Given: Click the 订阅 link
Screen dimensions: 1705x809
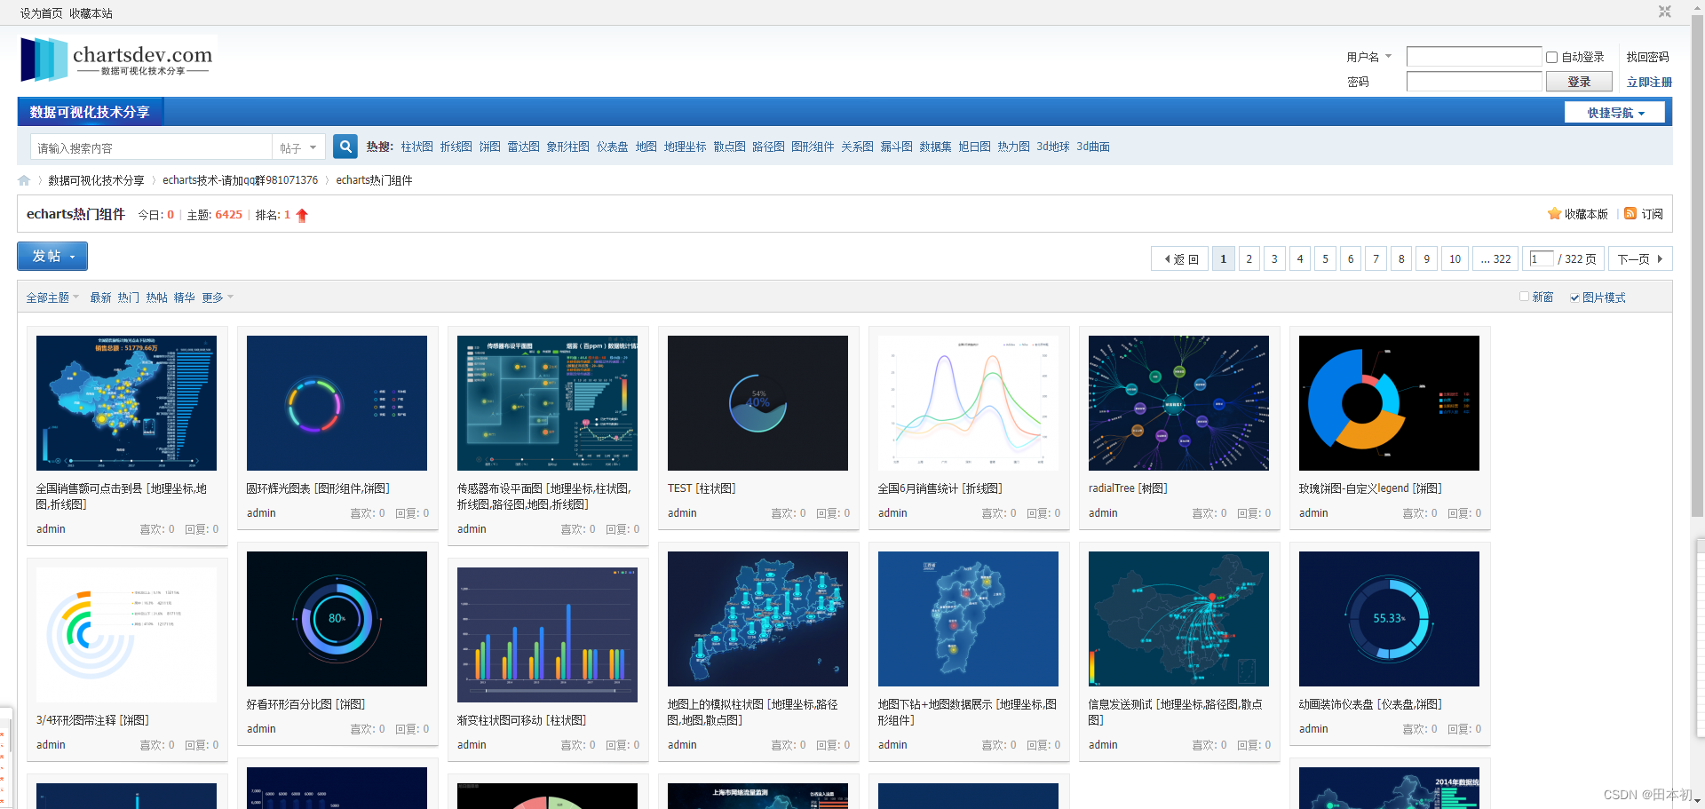Looking at the screenshot, I should click(1652, 214).
